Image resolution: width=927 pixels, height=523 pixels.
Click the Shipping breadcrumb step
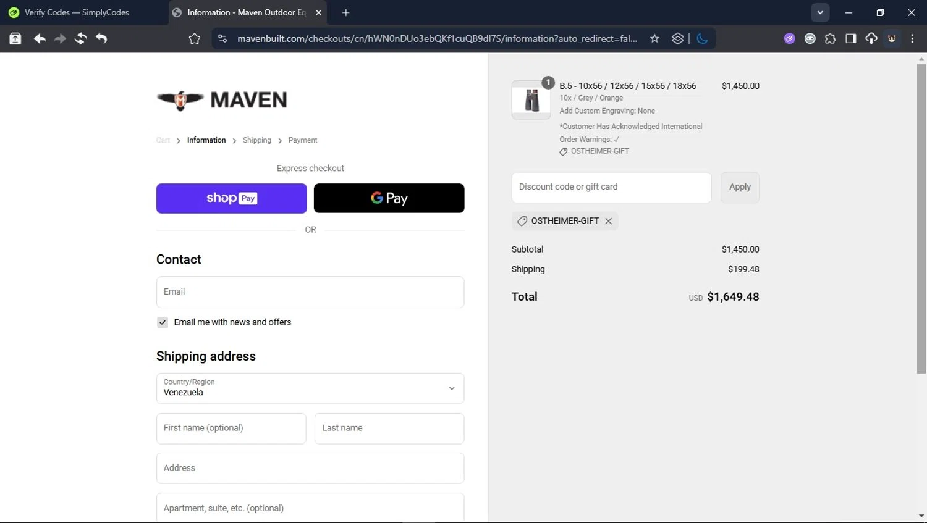pos(257,140)
